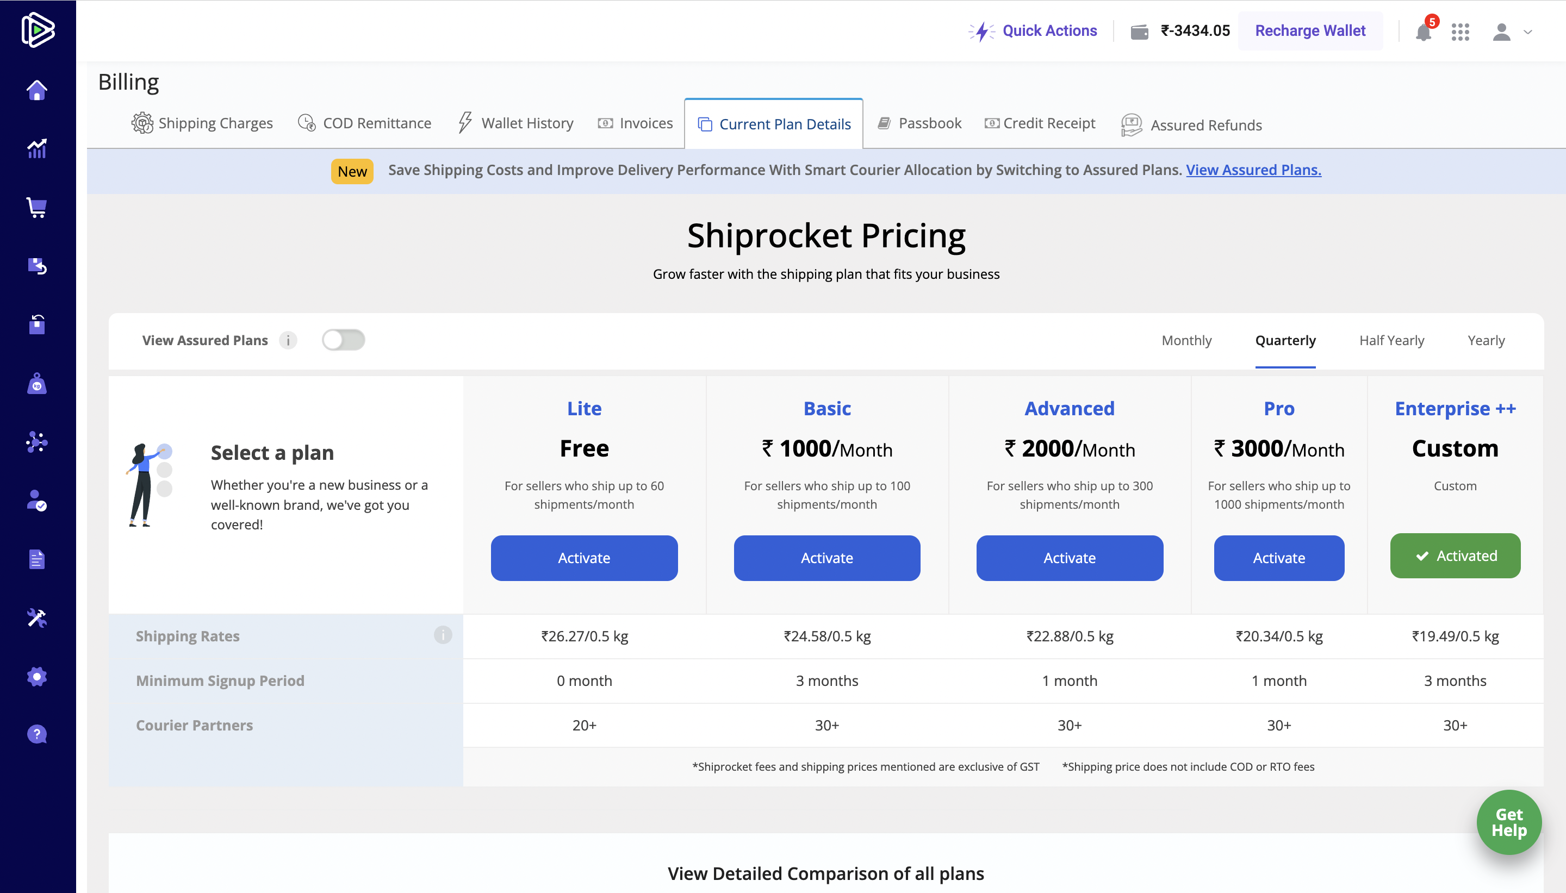Activate the Pro plan
The image size is (1566, 893).
point(1279,558)
